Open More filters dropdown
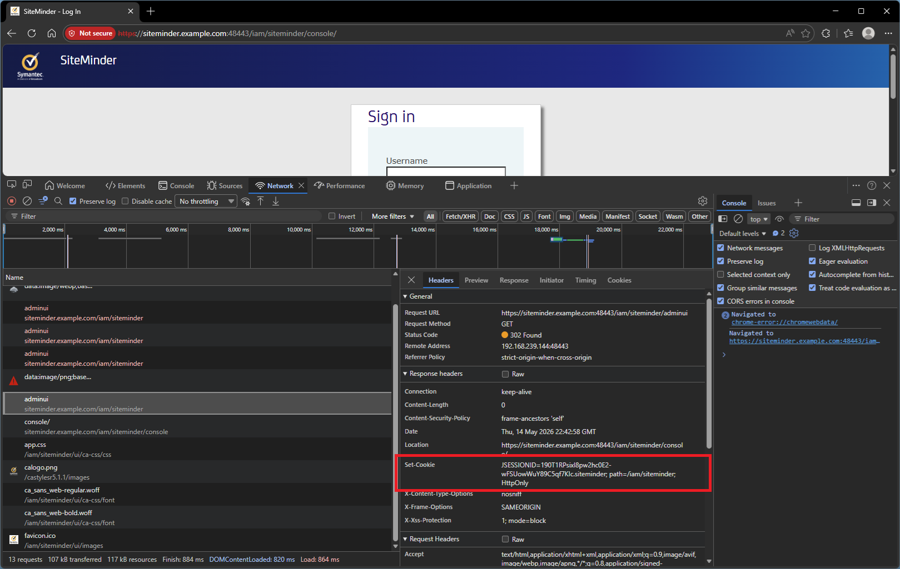The image size is (900, 569). (x=393, y=216)
